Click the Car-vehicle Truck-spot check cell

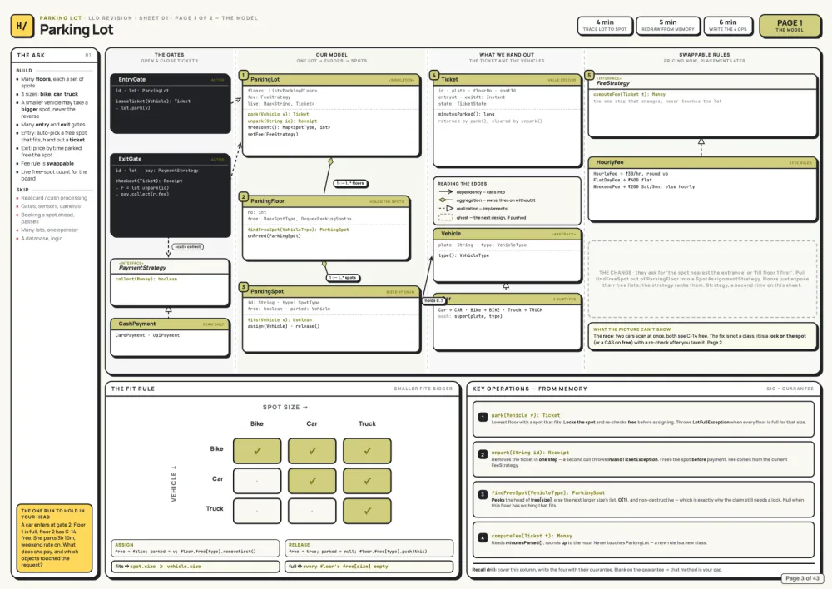[367, 481]
